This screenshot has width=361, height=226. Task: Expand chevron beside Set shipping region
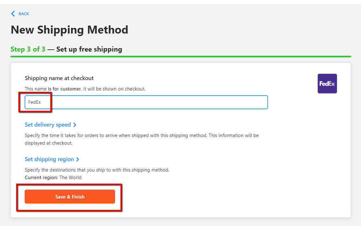[78, 160]
